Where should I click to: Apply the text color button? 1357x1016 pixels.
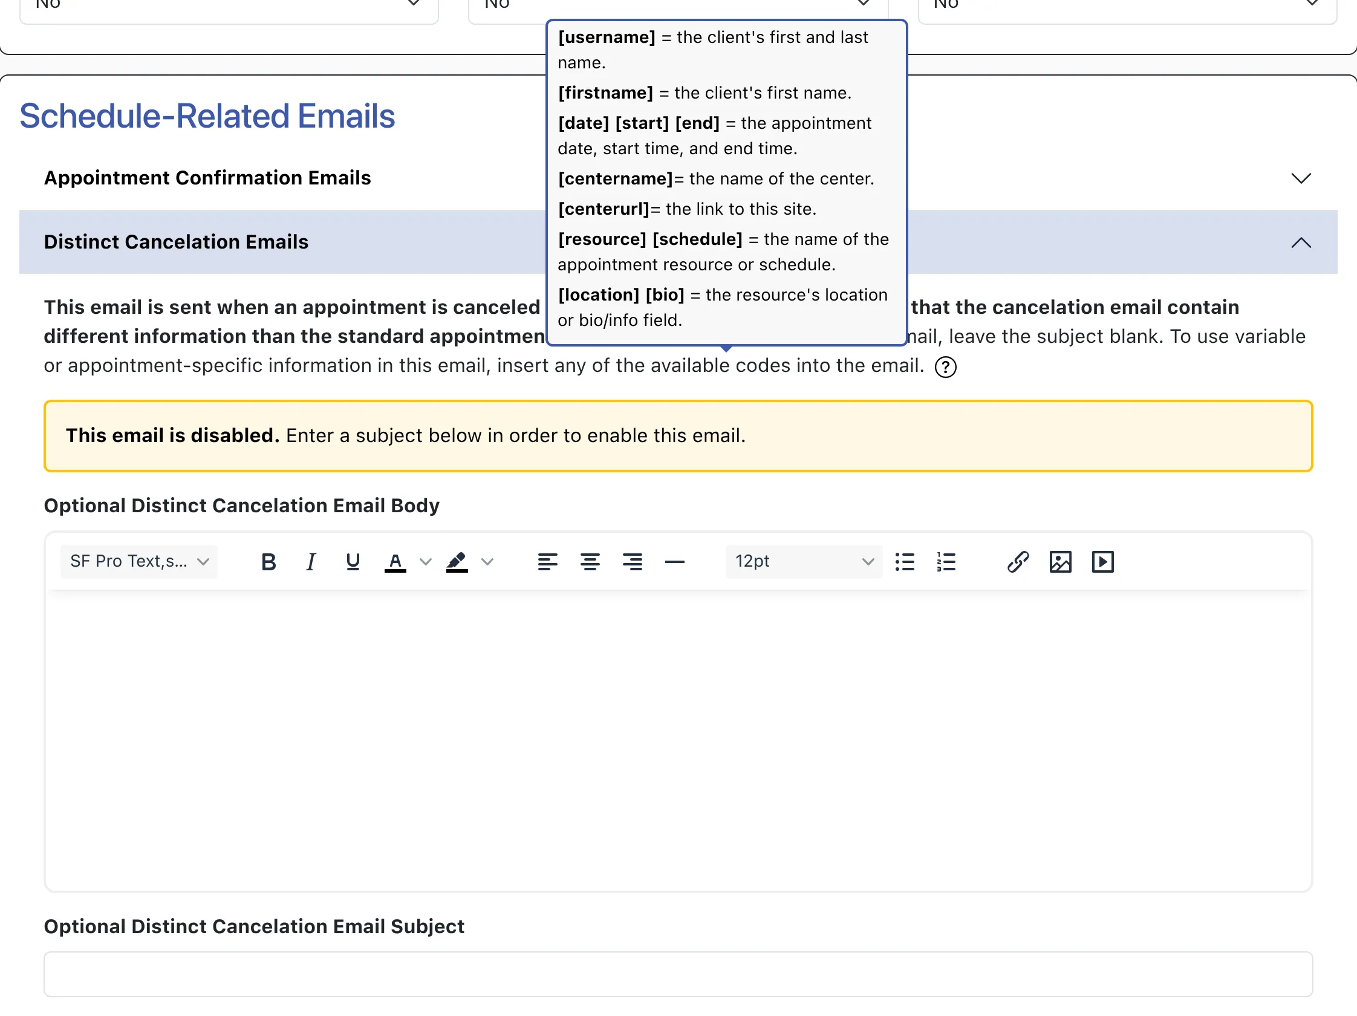(395, 561)
